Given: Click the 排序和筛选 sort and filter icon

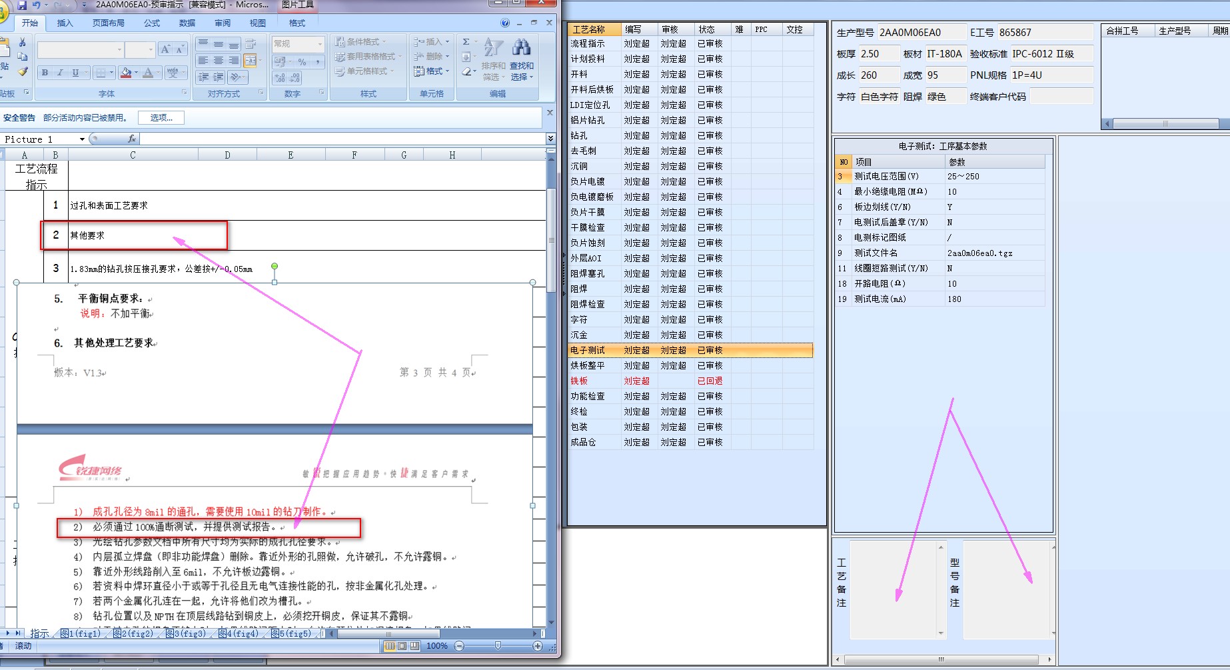Looking at the screenshot, I should [493, 59].
